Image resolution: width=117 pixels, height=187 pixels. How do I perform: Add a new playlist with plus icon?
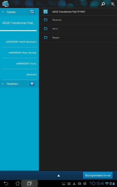coord(32,84)
